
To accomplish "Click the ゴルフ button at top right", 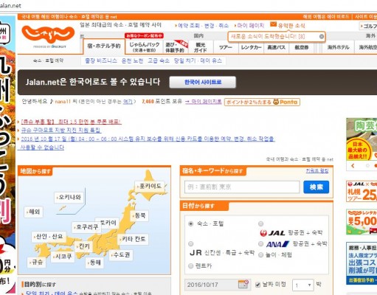I will tap(368, 26).
